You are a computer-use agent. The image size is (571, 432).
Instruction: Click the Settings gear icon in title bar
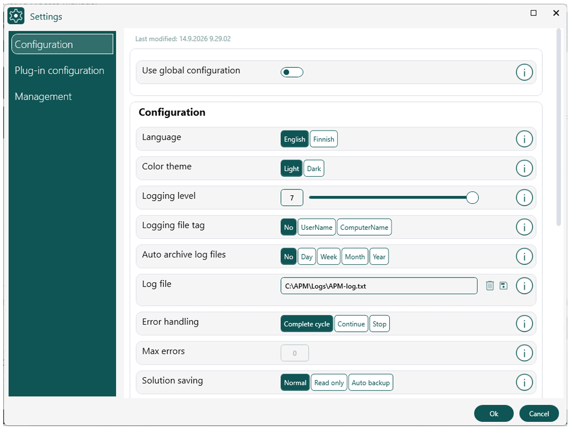[16, 16]
